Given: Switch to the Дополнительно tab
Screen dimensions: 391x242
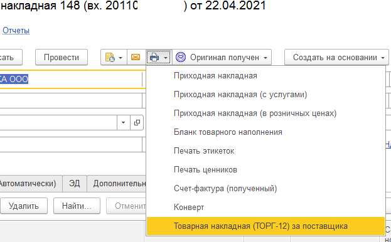Looking at the screenshot, I should 117,184.
